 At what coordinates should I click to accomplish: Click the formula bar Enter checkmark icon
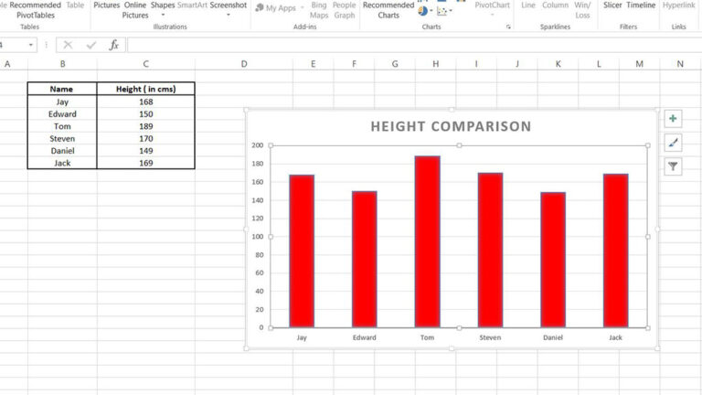pyautogui.click(x=91, y=45)
